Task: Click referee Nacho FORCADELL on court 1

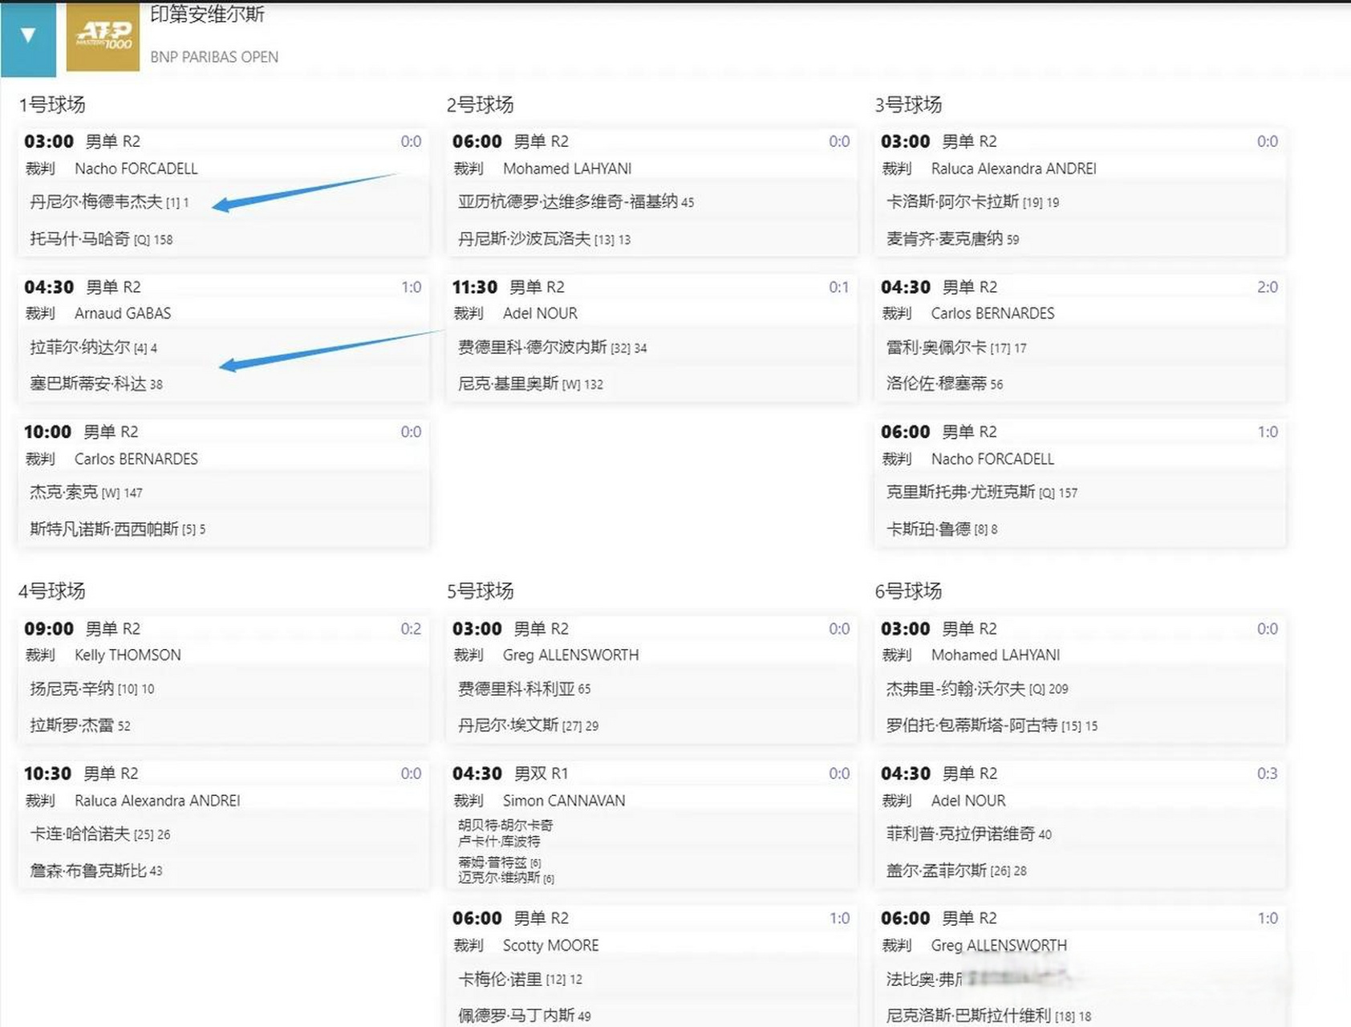Action: [x=136, y=168]
